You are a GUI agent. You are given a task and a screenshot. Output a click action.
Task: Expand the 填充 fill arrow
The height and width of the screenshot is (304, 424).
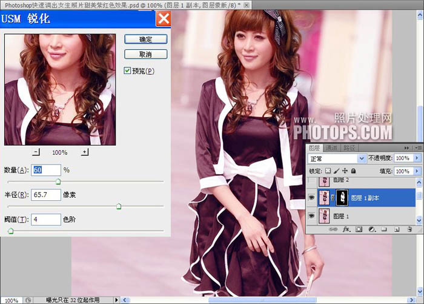coord(416,172)
